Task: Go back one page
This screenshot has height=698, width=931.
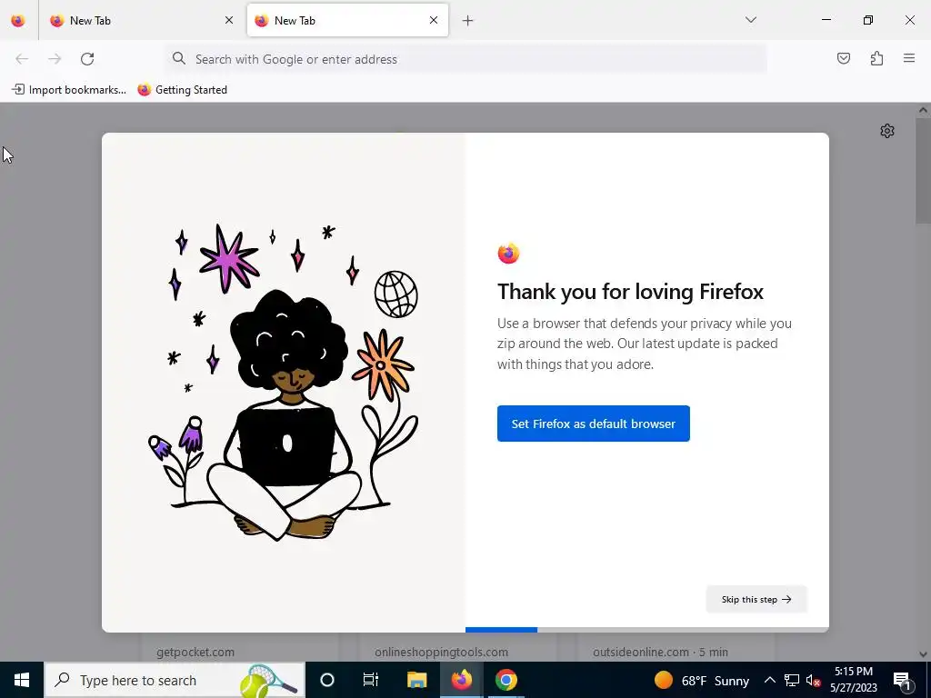Action: 22,59
